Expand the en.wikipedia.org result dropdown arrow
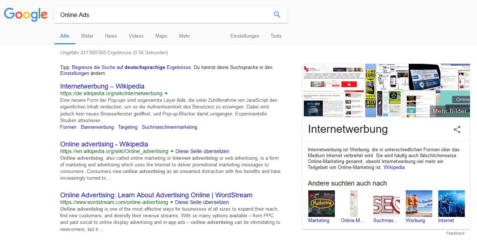477x242 pixels. (172, 151)
